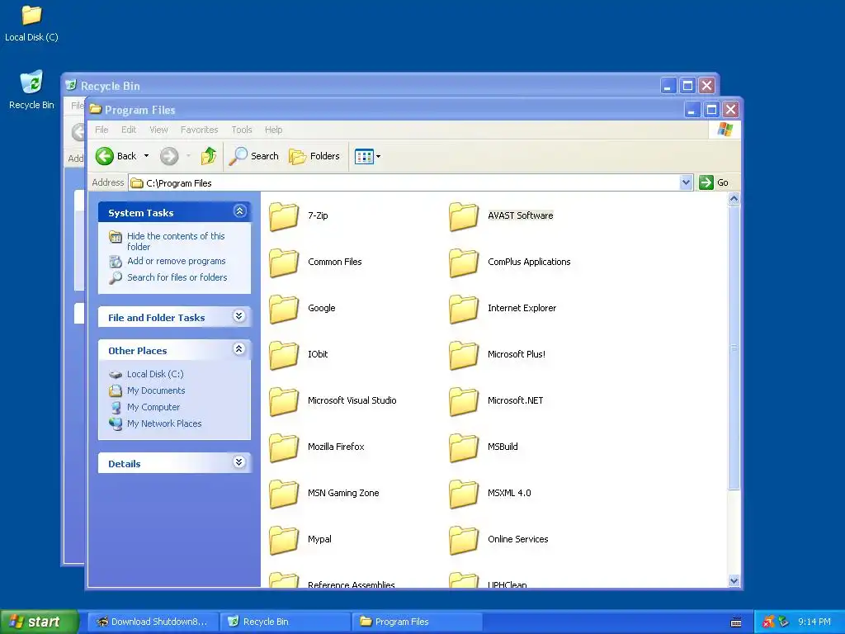Click the Go button
The image size is (845, 634).
click(714, 182)
